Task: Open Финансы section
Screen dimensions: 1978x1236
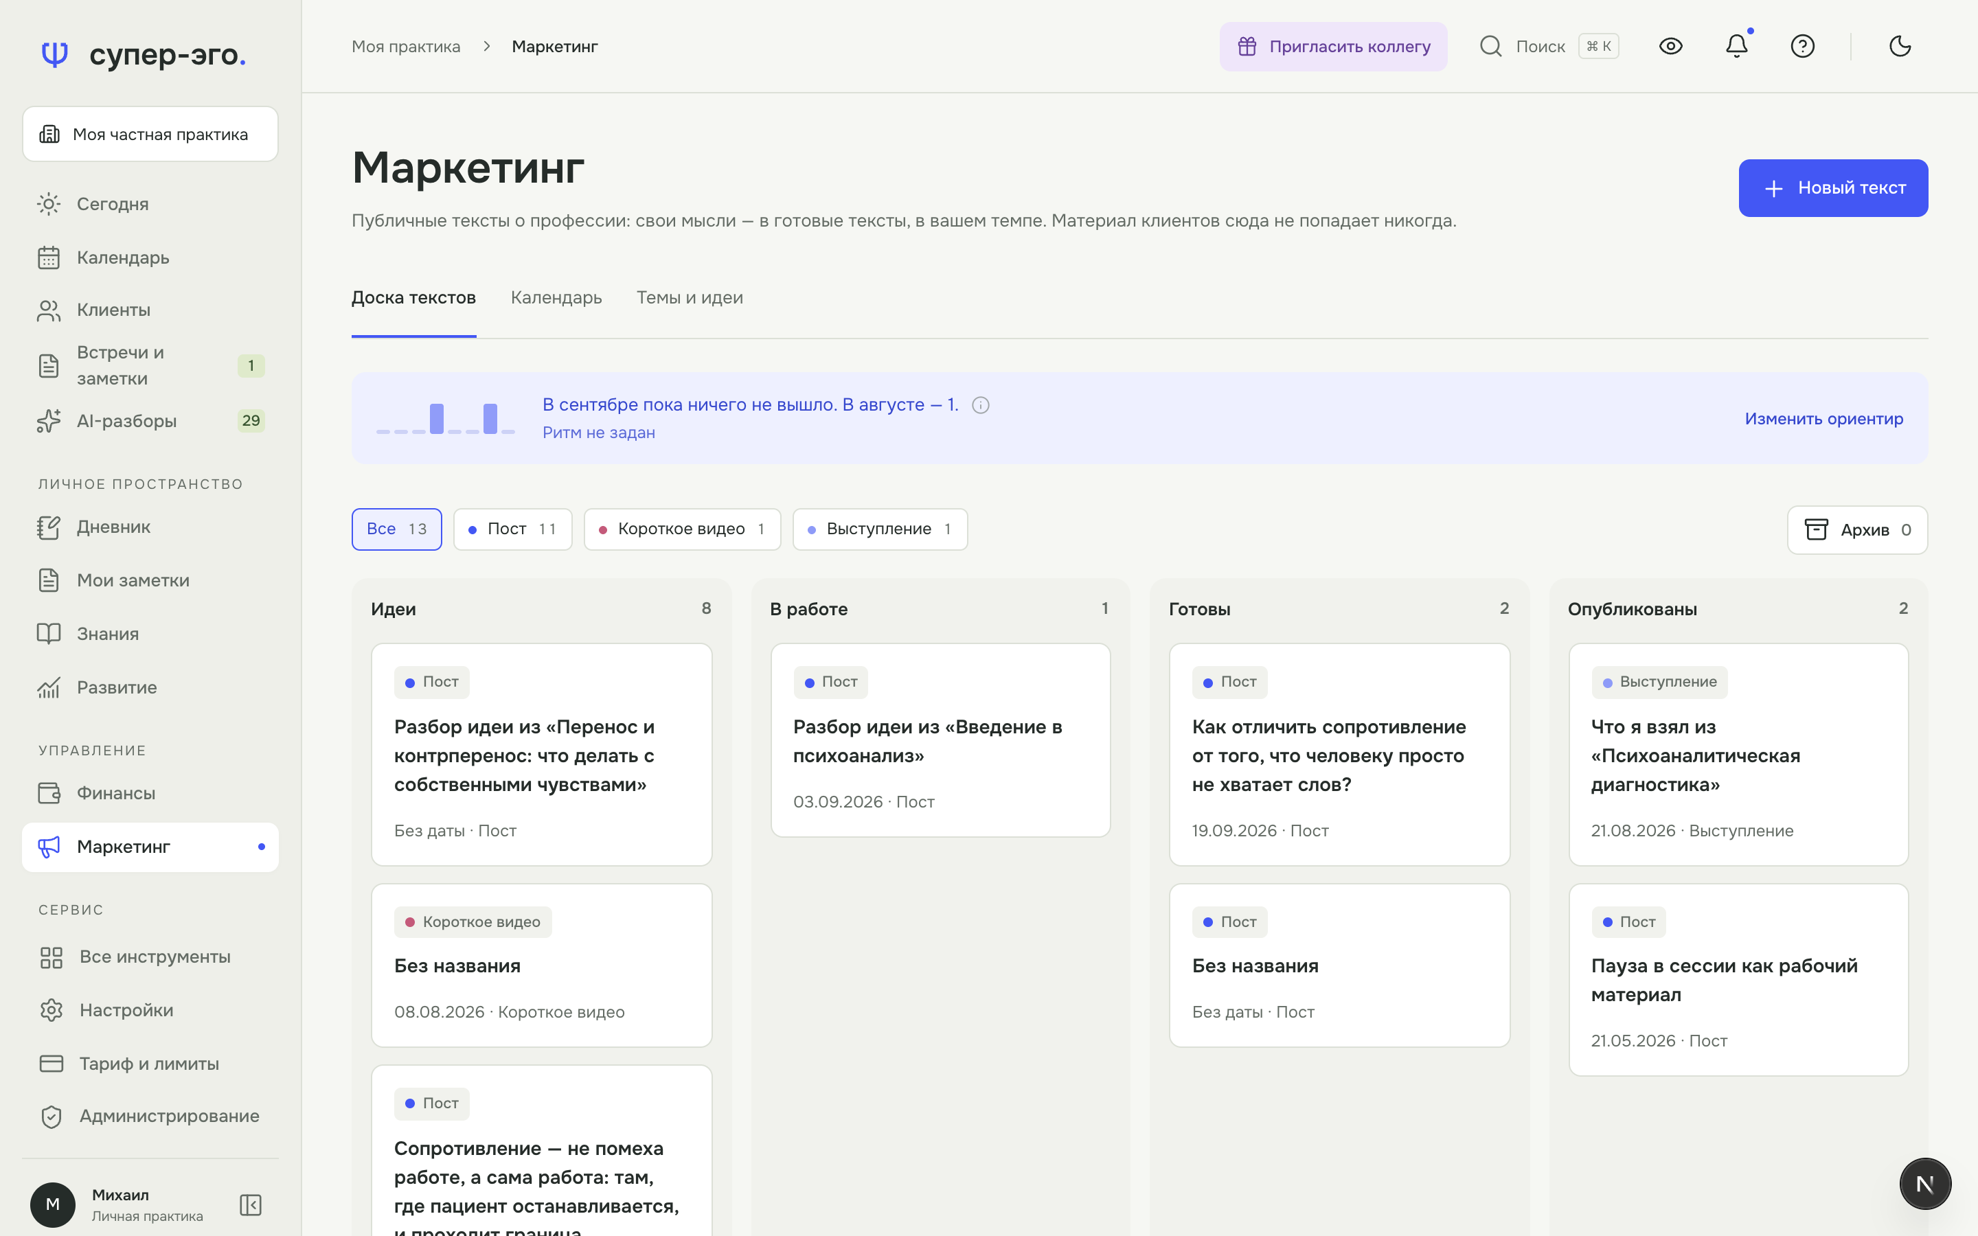Action: [150, 793]
